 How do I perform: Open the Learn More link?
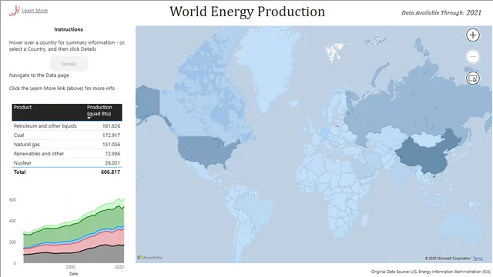point(35,11)
